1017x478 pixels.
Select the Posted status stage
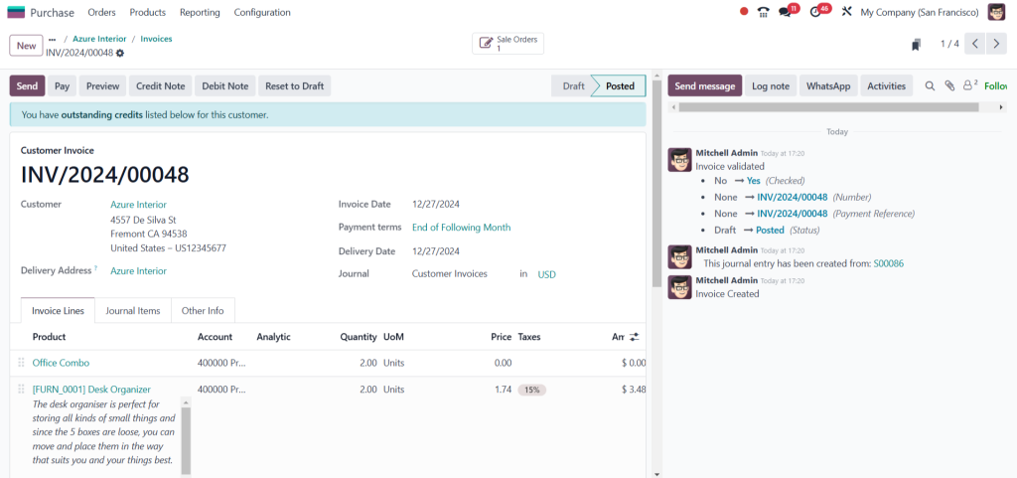click(620, 85)
